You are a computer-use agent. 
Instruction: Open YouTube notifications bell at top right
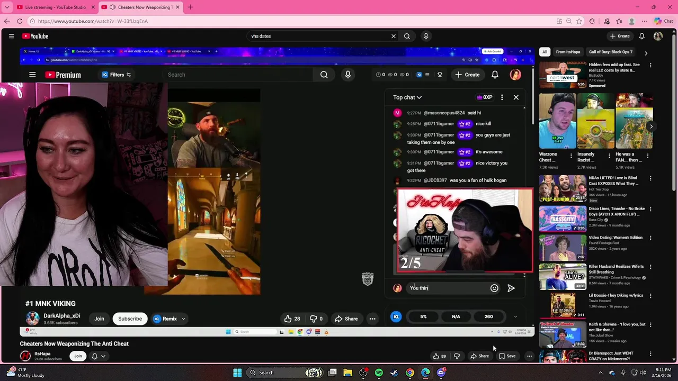641,36
